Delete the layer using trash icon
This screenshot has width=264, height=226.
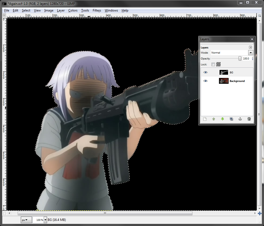click(249, 119)
